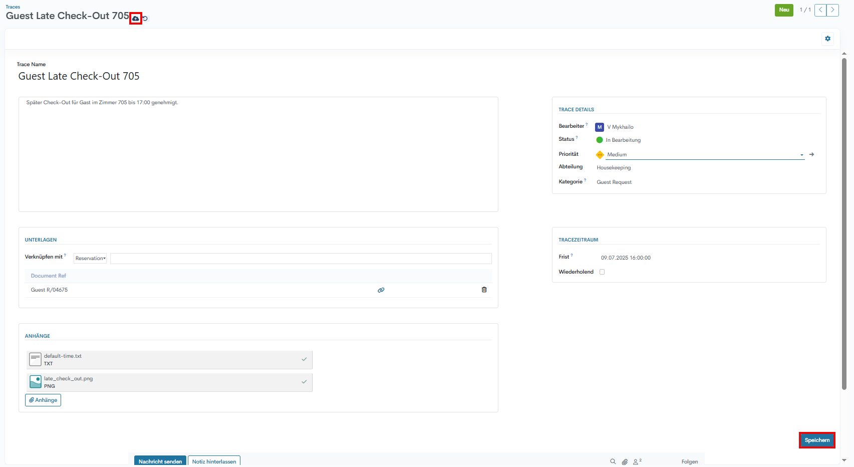
Task: Switch to Notiz hinterlassen tab
Action: (214, 461)
